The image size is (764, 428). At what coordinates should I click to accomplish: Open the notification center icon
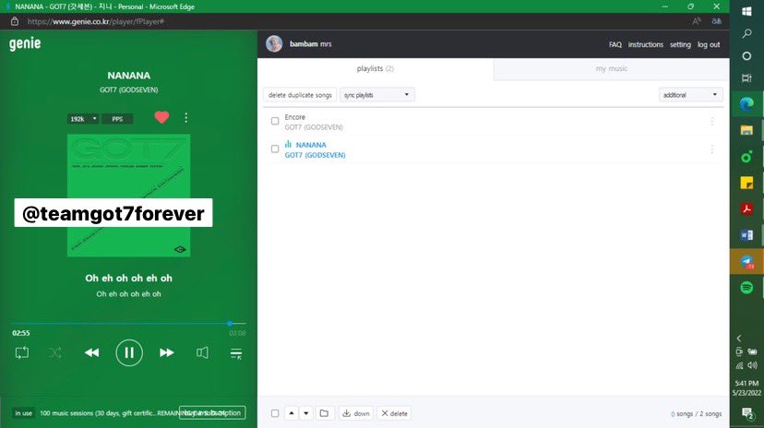pos(746,414)
